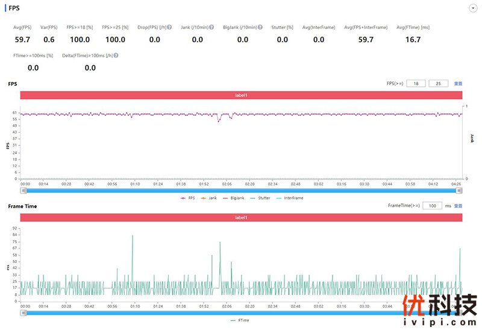Select label1 bar above FPS chart
The width and height of the screenshot is (482, 330).
241,95
